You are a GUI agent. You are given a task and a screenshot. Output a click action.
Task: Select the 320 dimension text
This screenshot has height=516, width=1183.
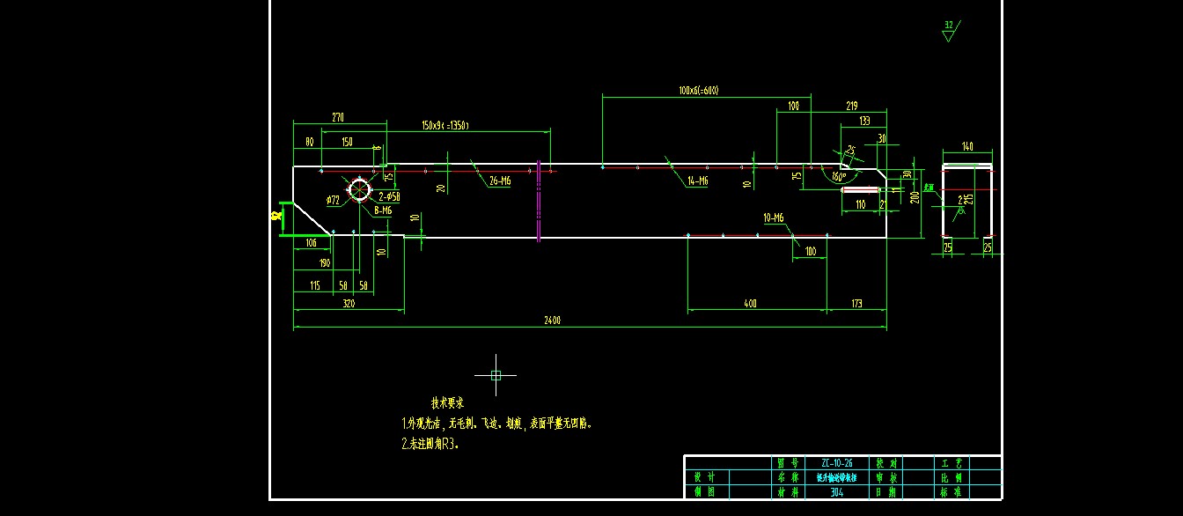coord(349,304)
